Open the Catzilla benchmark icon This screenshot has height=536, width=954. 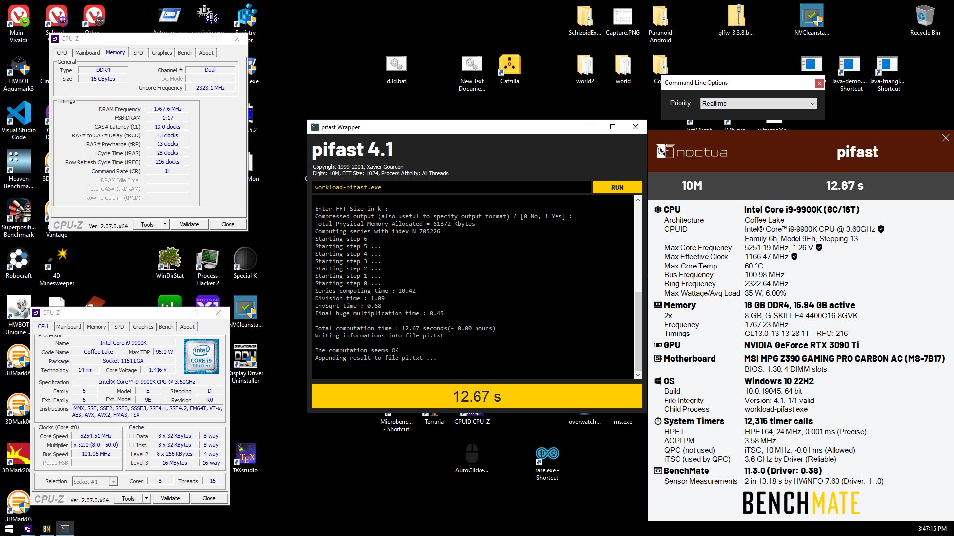point(510,69)
